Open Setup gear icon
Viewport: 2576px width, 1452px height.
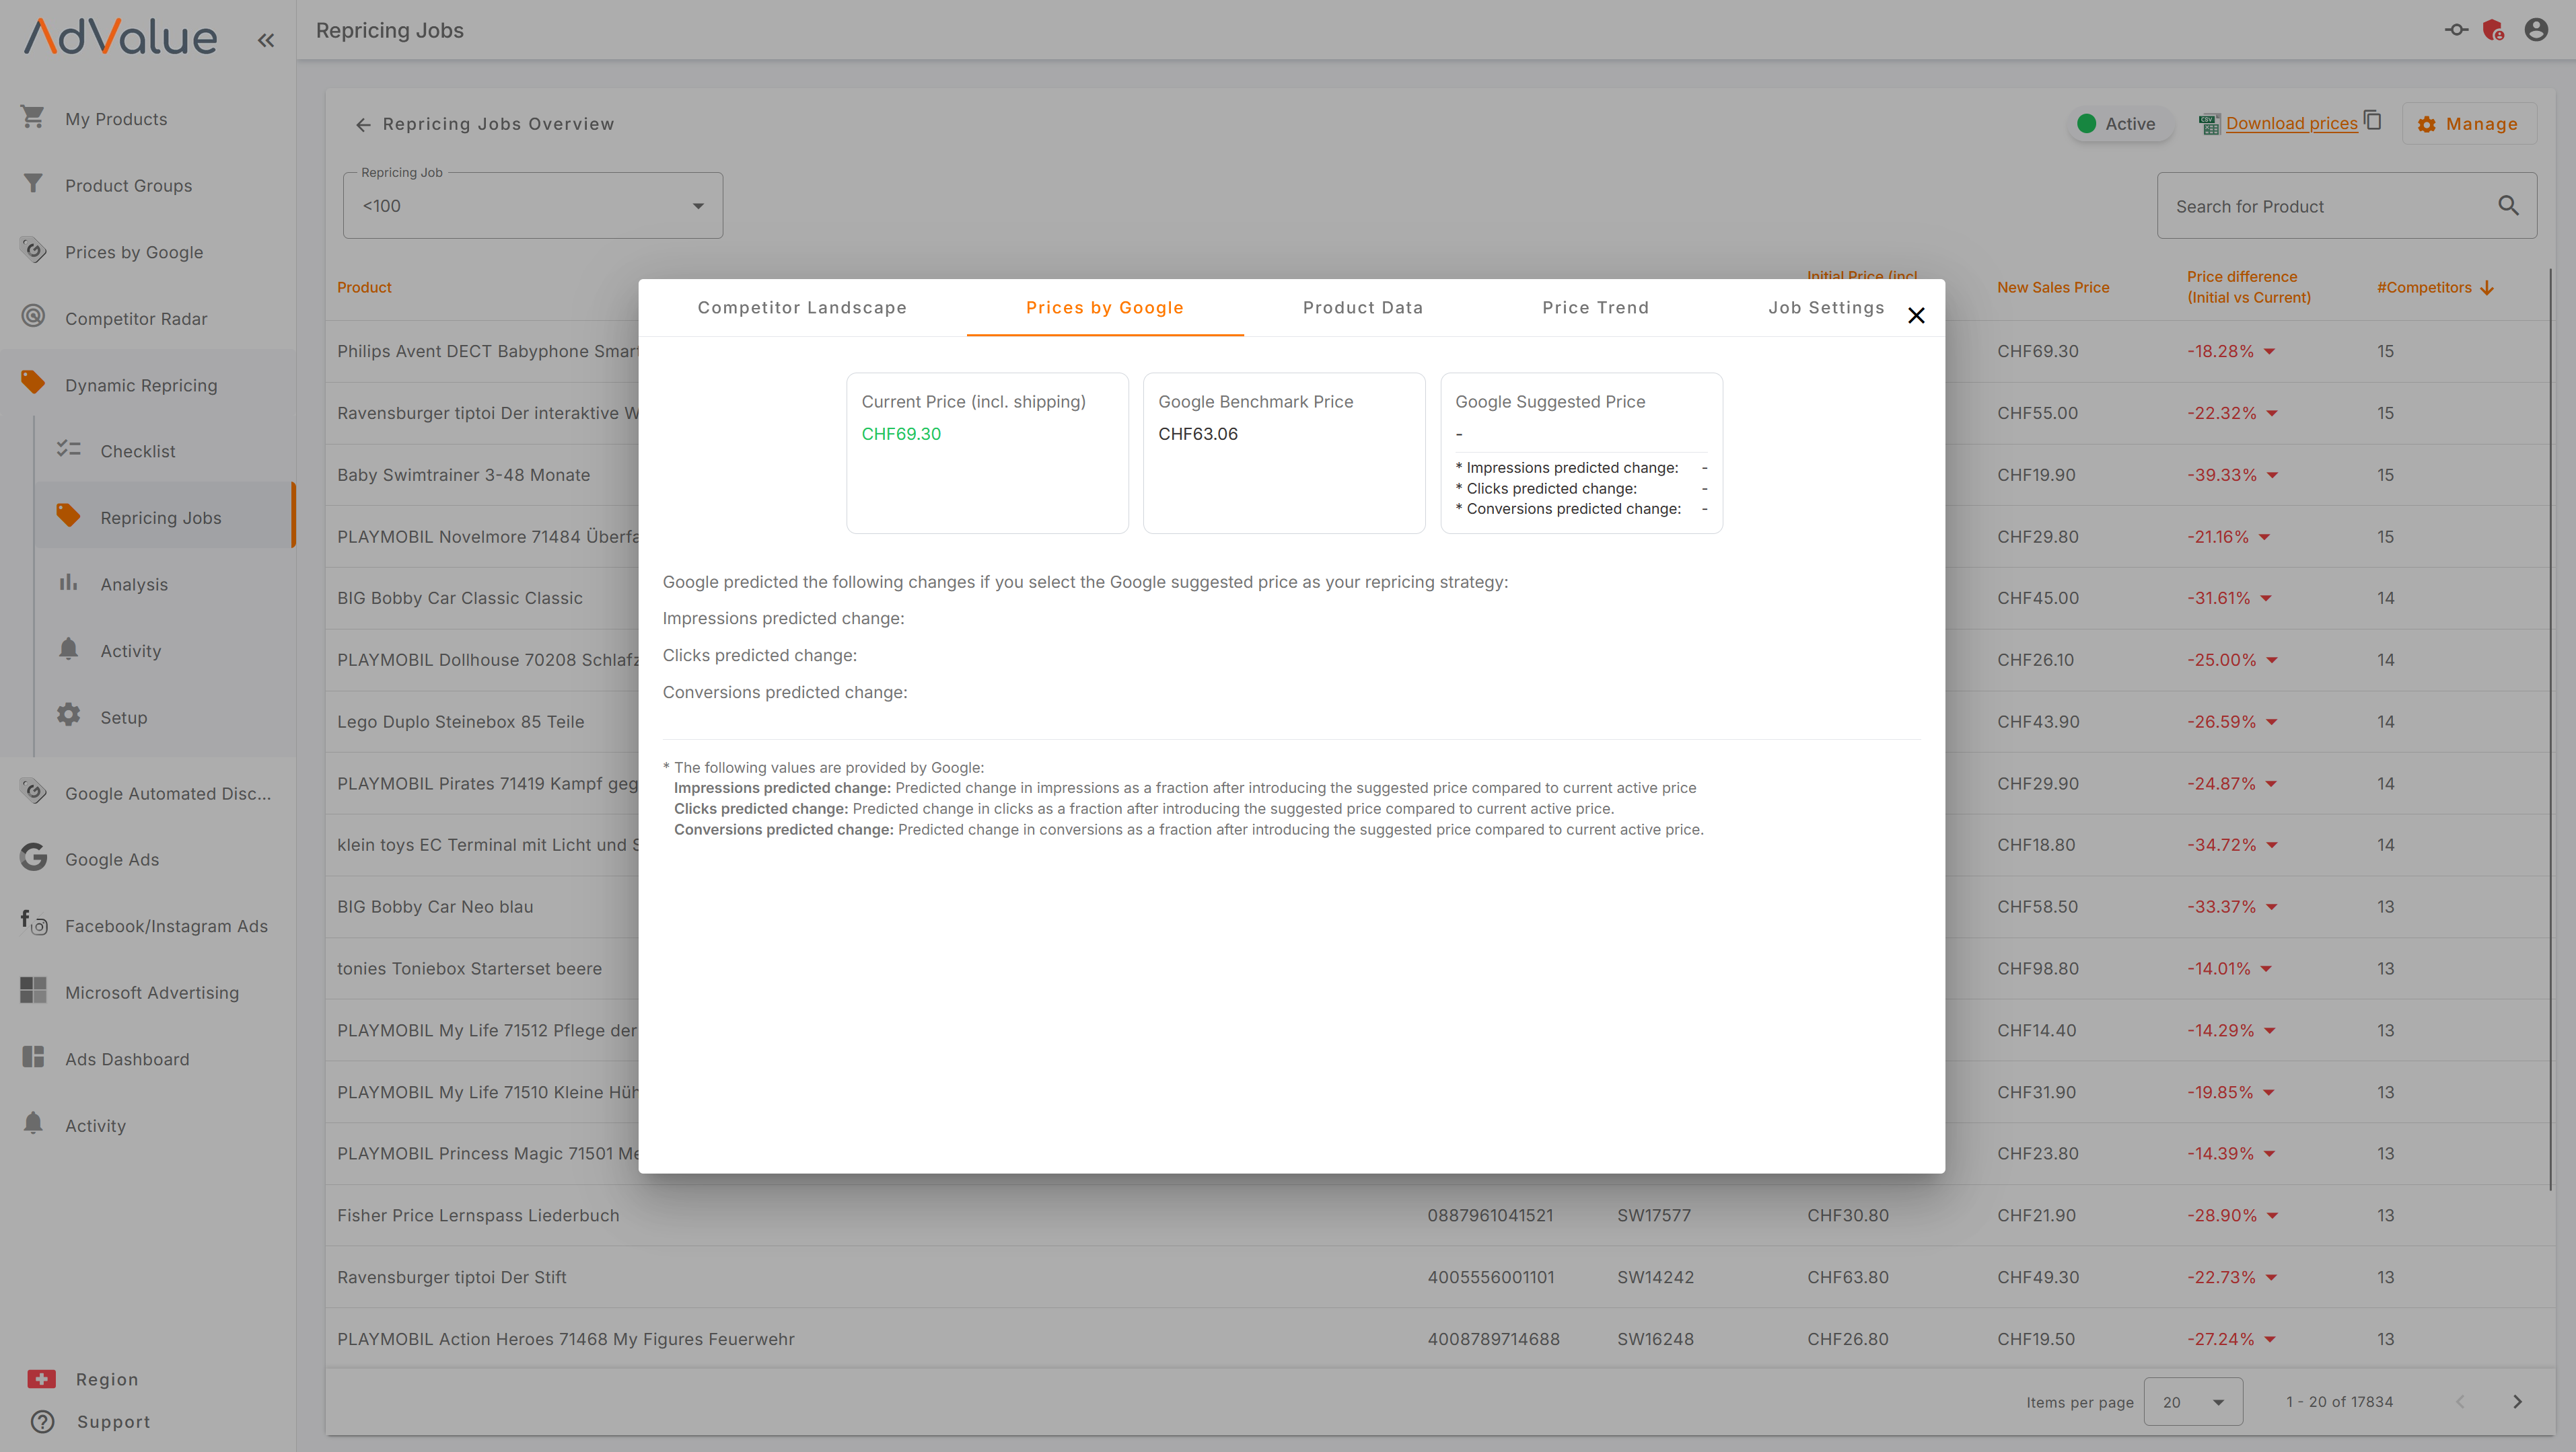tap(68, 716)
